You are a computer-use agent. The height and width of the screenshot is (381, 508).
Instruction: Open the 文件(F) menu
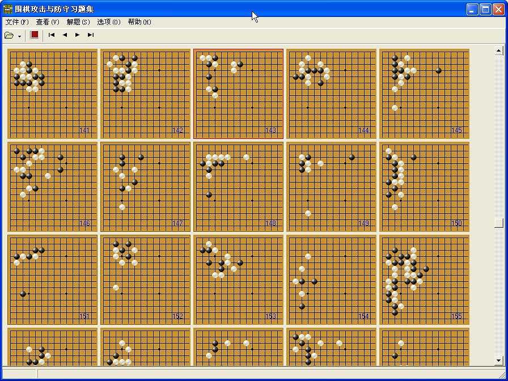17,22
